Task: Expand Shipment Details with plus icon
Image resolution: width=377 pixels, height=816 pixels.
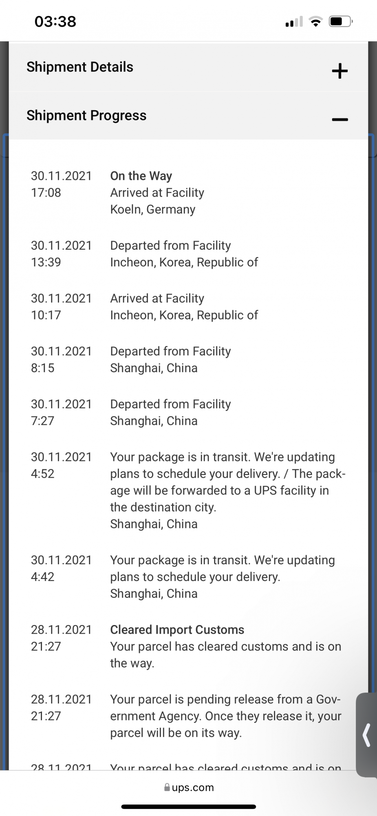Action: tap(340, 71)
